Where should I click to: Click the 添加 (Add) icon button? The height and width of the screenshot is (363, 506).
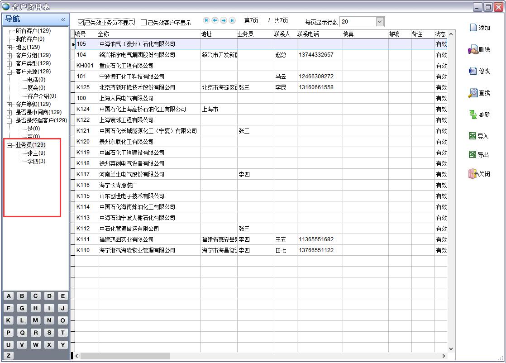click(473, 28)
